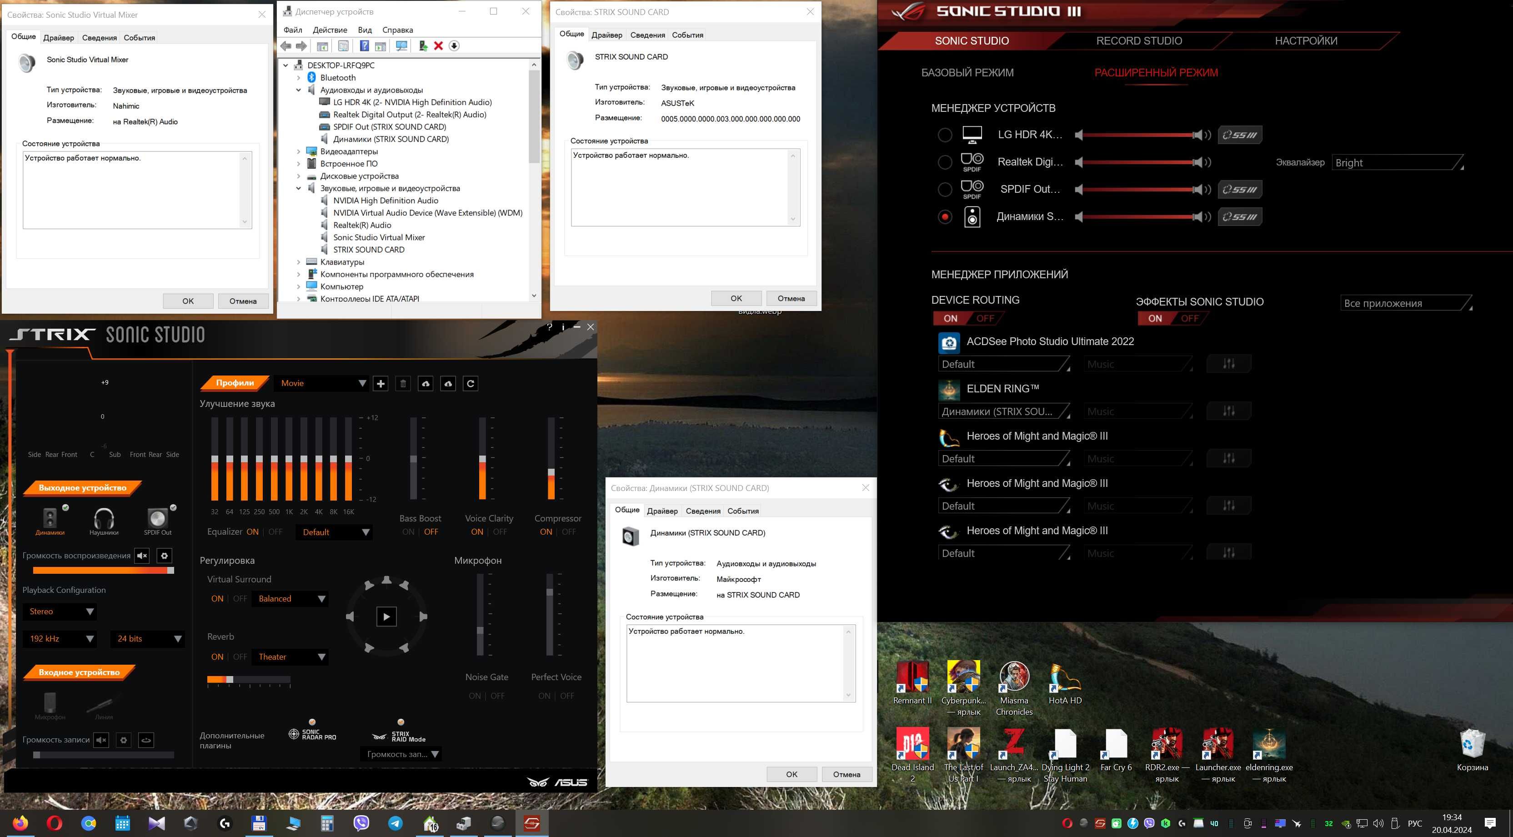The height and width of the screenshot is (837, 1513).
Task: Open the Вид menu in Device Manager
Action: (365, 30)
